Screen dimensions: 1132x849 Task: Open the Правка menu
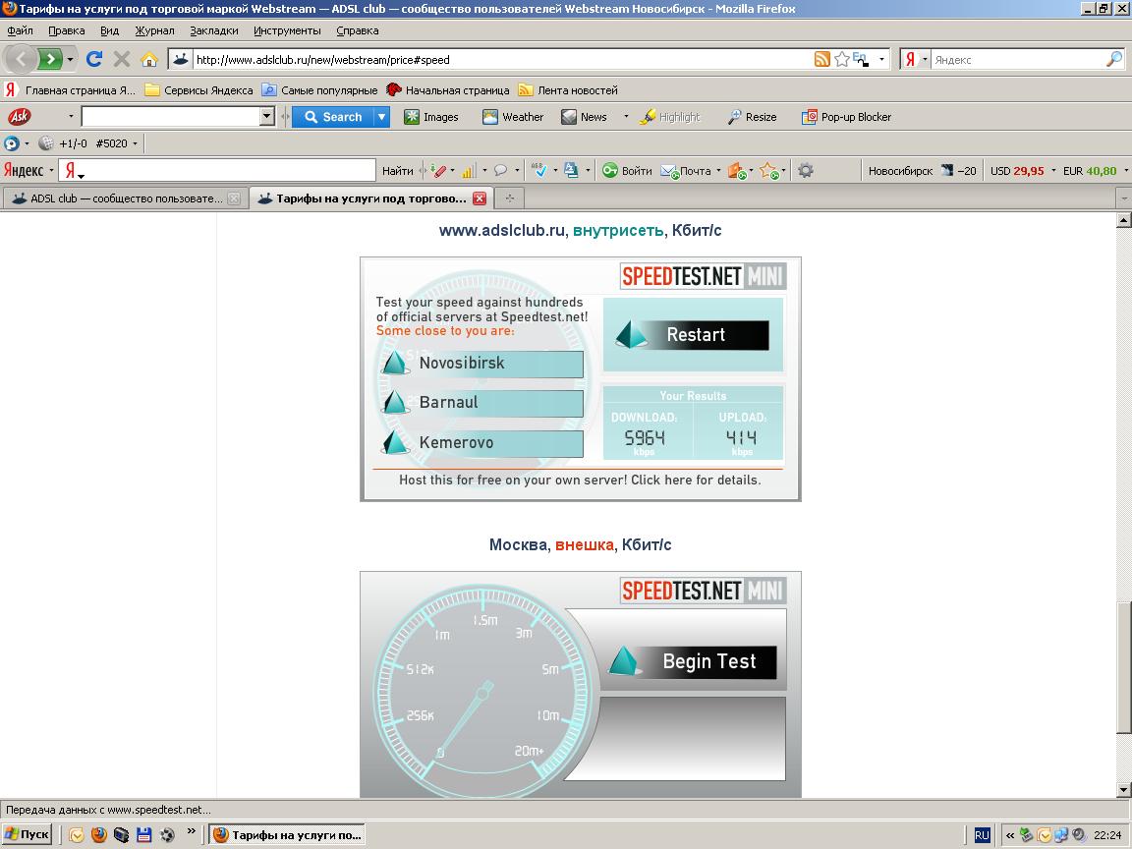(67, 30)
